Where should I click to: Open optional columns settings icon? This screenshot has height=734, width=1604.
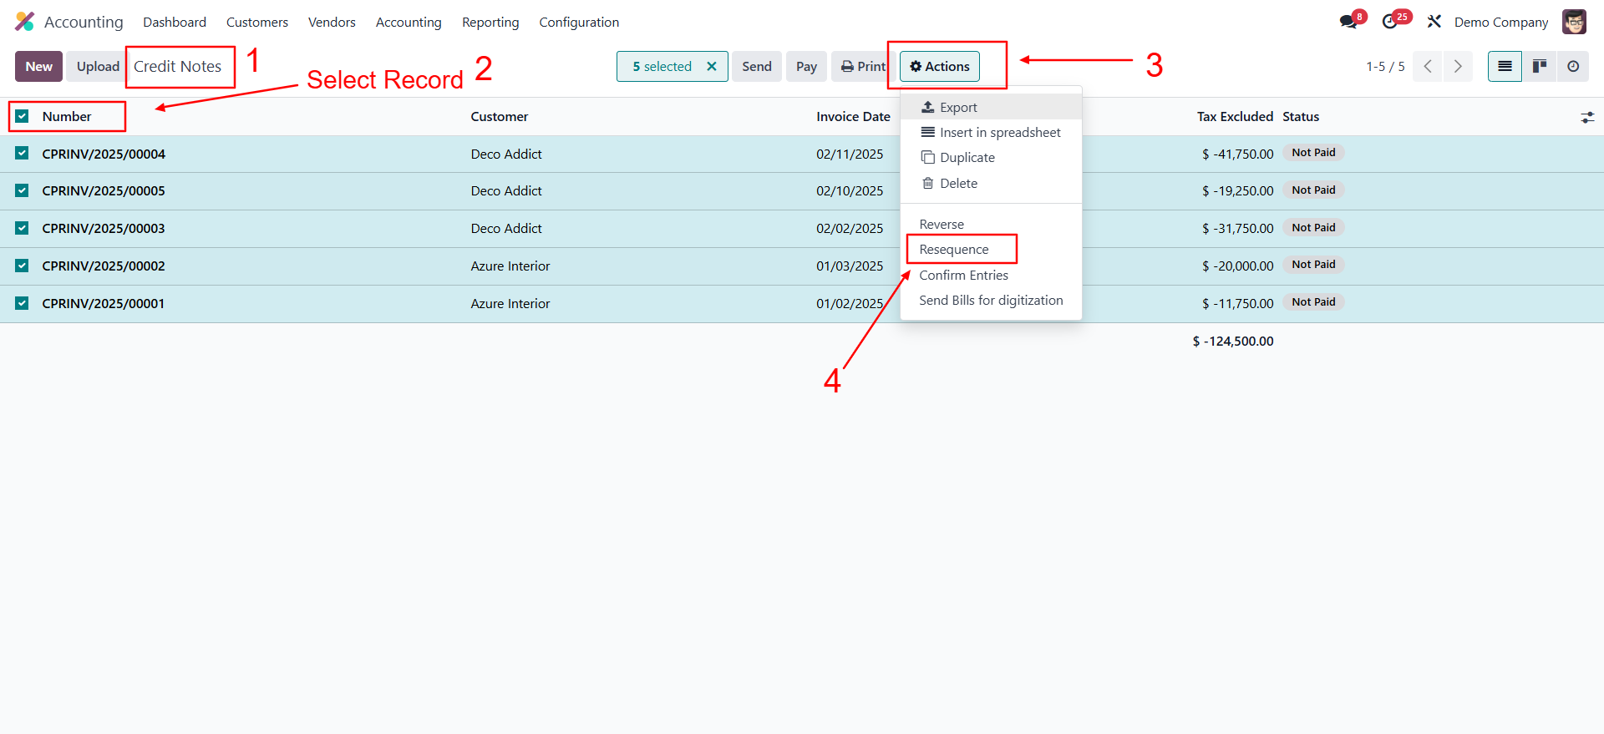[1587, 118]
